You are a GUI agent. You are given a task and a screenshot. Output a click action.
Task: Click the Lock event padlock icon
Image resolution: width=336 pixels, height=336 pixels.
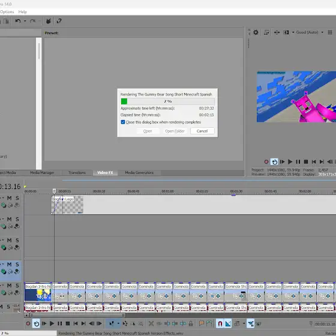(x=191, y=323)
